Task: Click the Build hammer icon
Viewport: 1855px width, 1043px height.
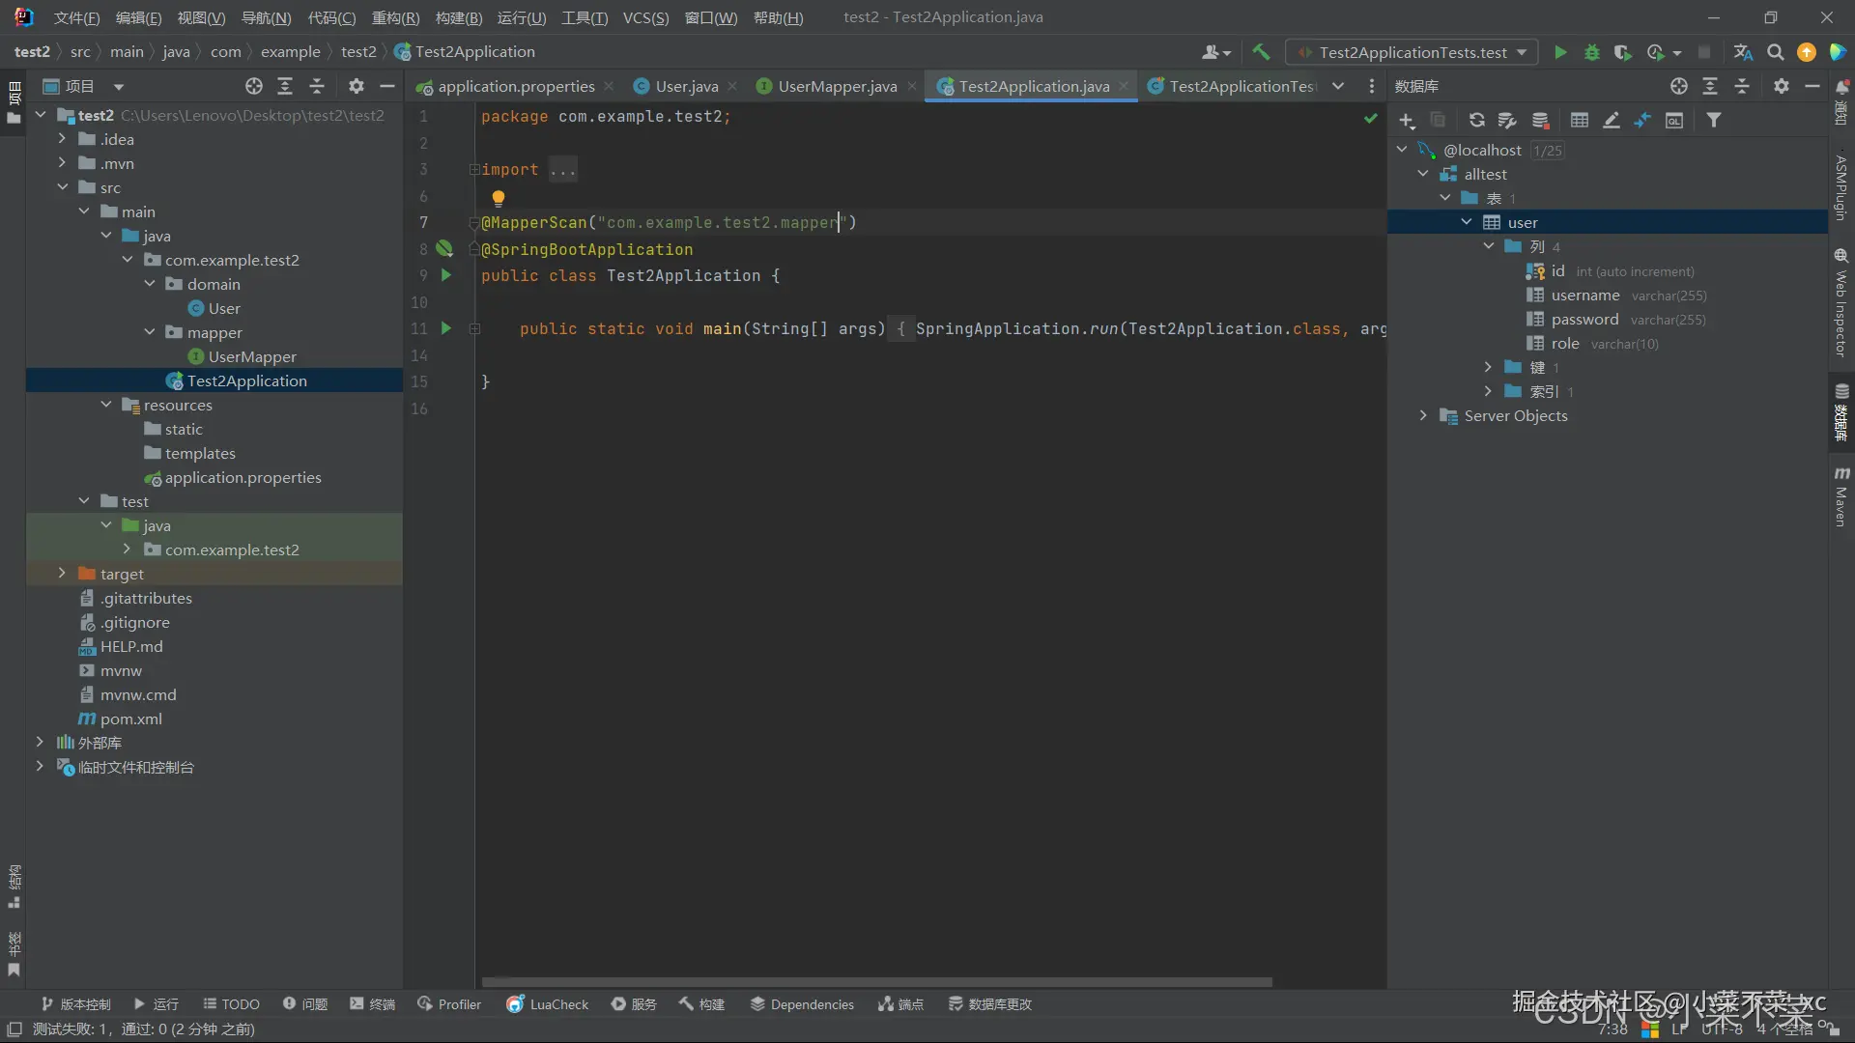Action: point(1261,52)
